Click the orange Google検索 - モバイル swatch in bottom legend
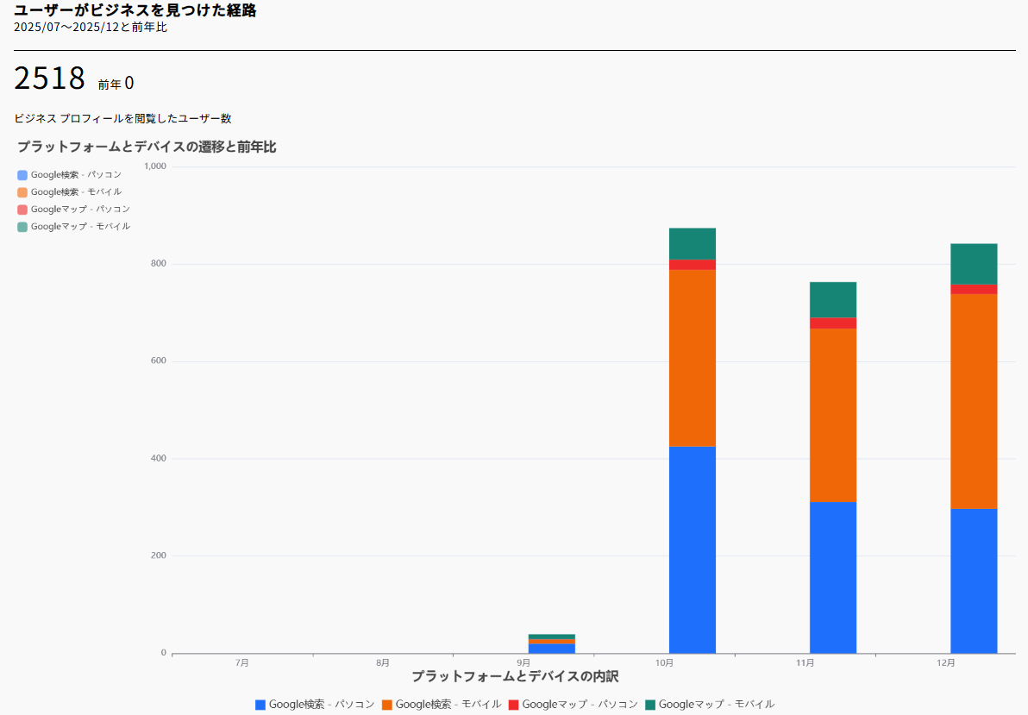The height and width of the screenshot is (715, 1028). 387,705
